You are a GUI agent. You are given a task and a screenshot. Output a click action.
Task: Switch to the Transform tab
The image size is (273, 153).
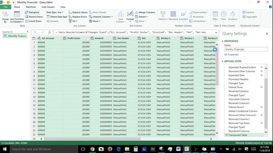click(x=31, y=7)
